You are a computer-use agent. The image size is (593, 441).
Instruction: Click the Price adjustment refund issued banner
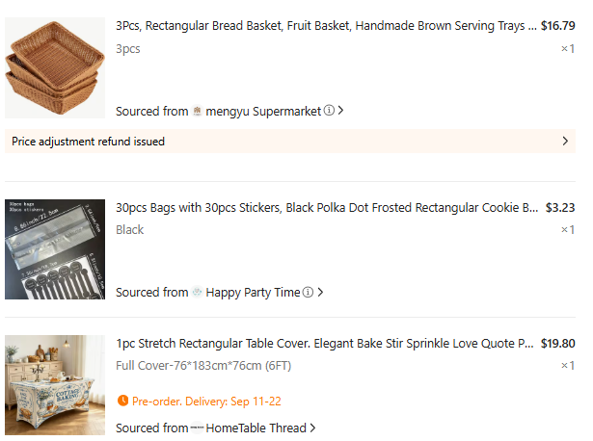290,142
